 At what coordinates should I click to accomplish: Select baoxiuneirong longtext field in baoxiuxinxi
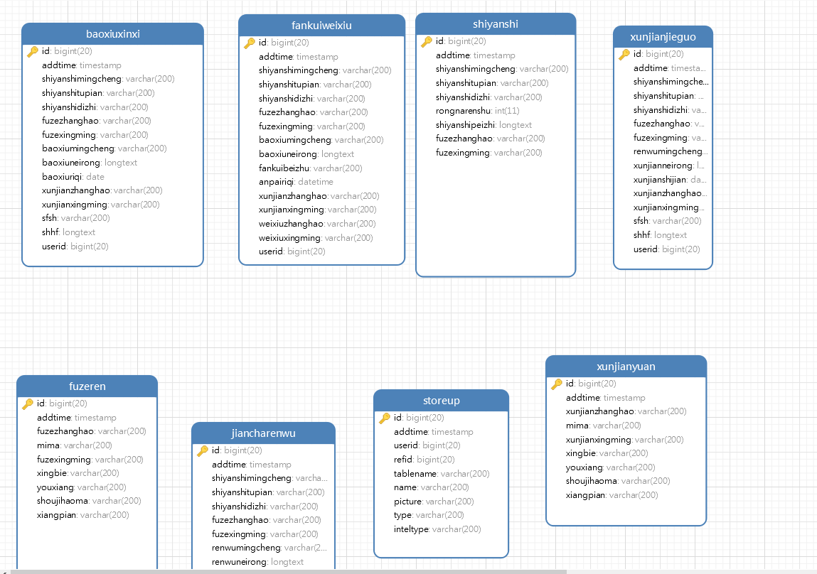tap(90, 163)
